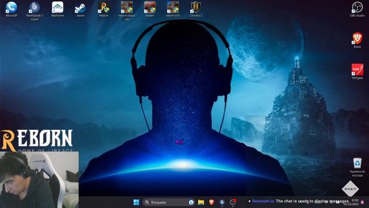This screenshot has width=369, height=208.
Task: Select the Brave browser desktop shortcut
Action: tap(357, 40)
